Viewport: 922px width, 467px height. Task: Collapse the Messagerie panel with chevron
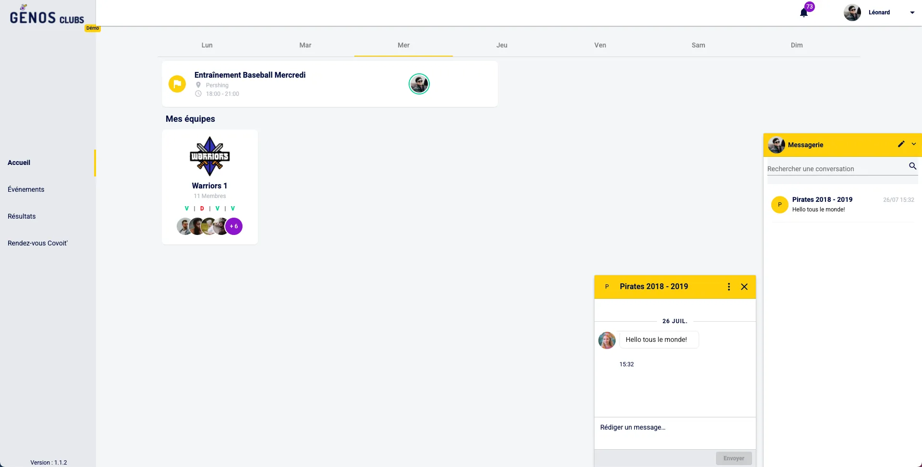point(913,144)
